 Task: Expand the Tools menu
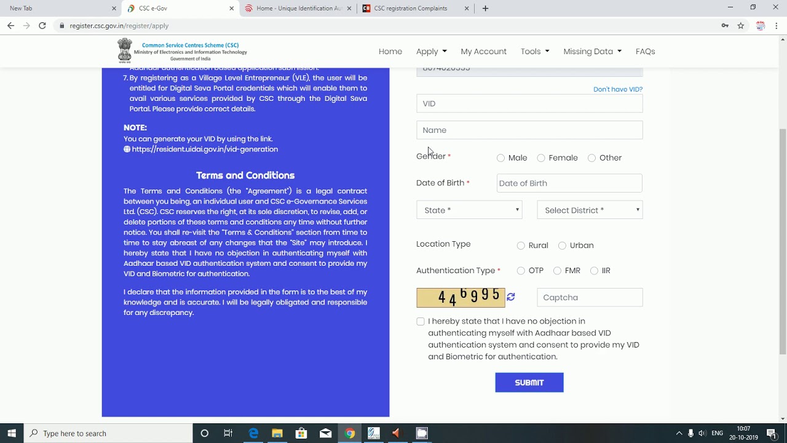point(535,52)
